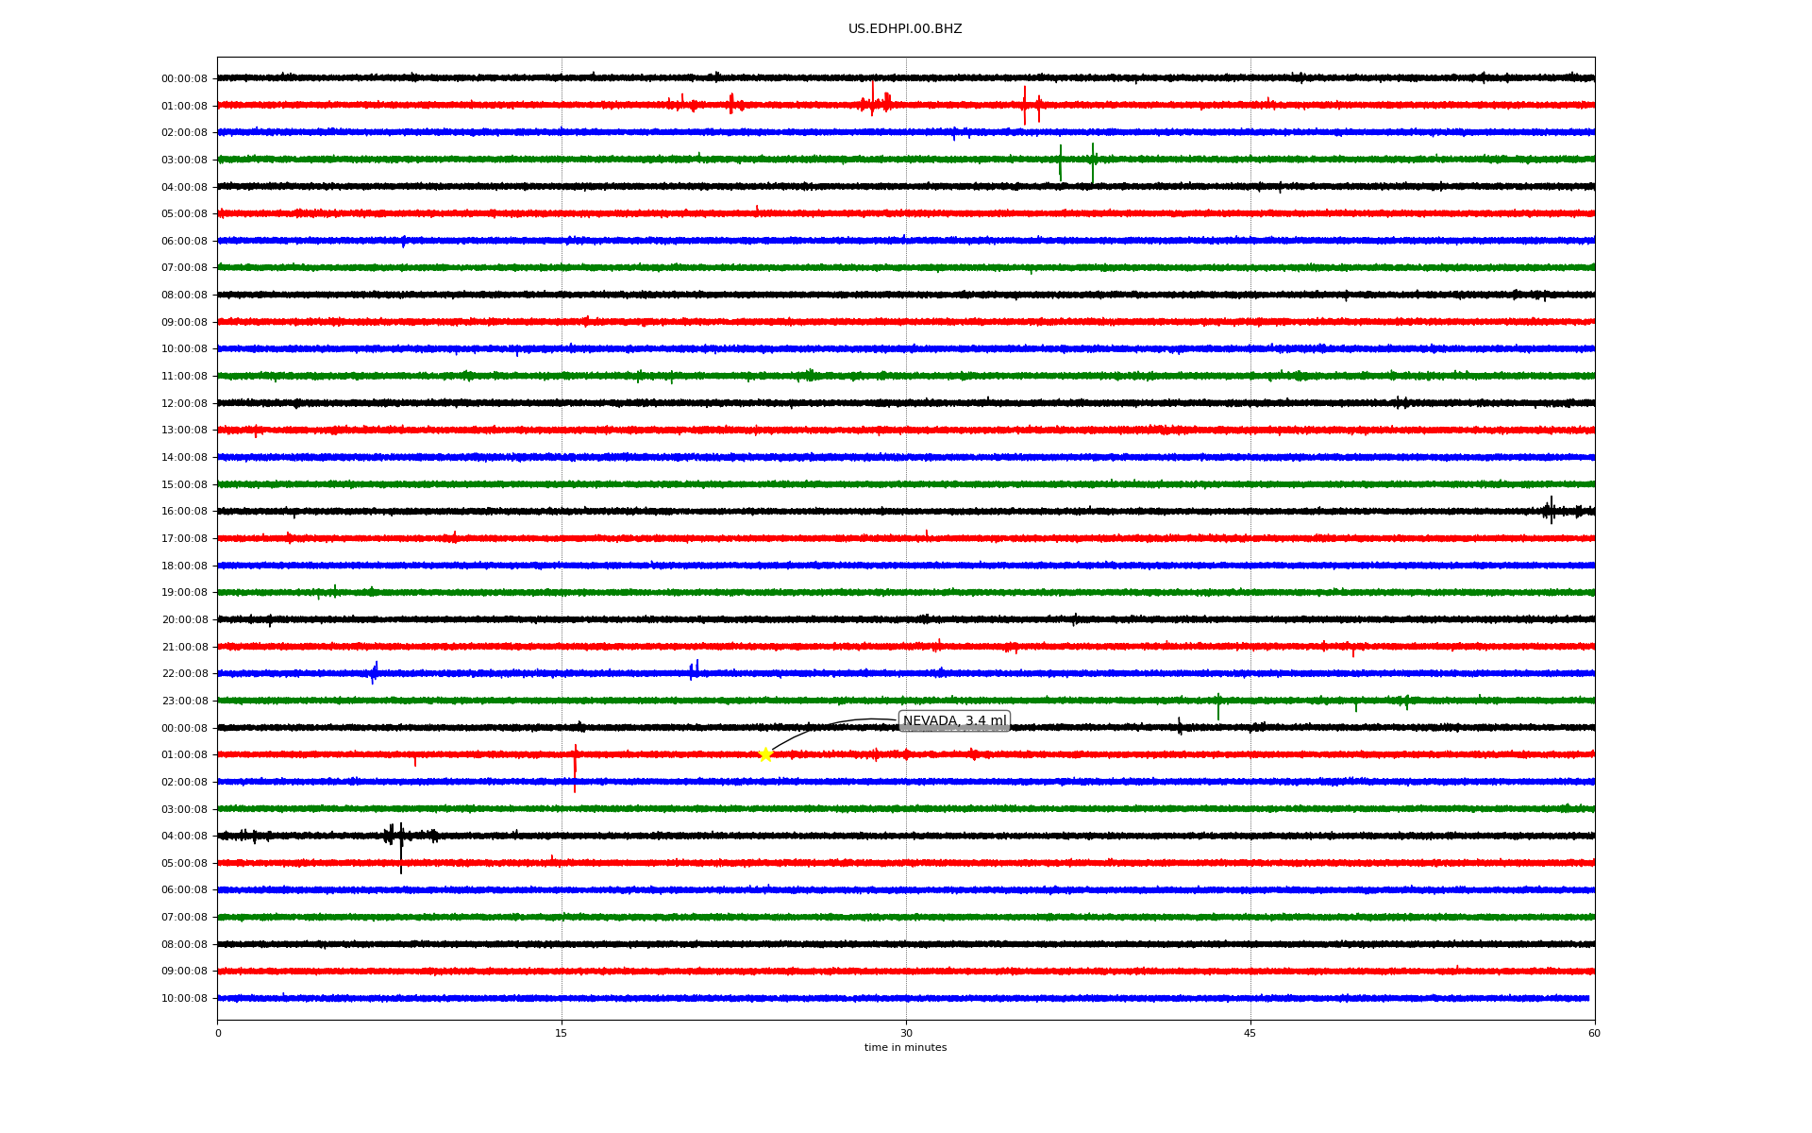The height and width of the screenshot is (1133, 1812).
Task: Select the 18:00:08 trace time label
Action: pos(184,566)
